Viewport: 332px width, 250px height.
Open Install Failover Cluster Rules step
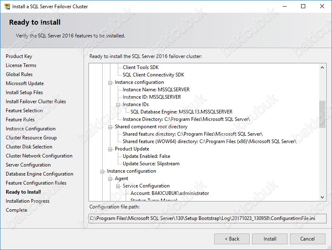36,102
